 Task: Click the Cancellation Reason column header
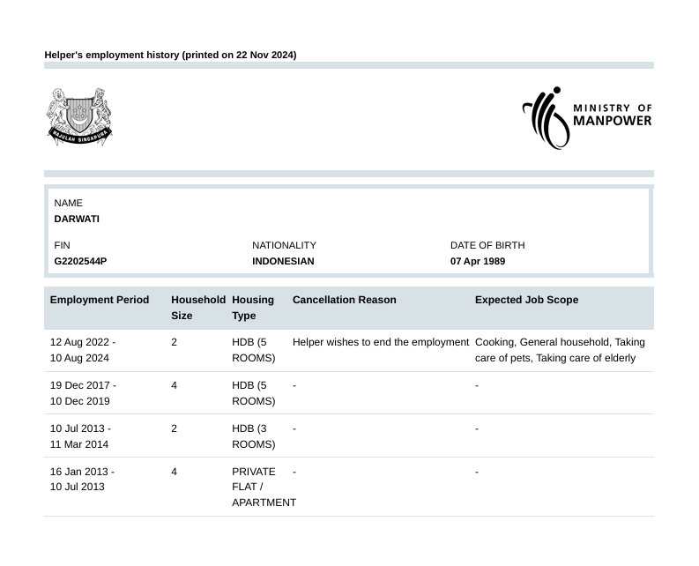pos(344,300)
